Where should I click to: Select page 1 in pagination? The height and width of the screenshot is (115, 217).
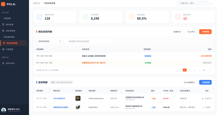click(x=185, y=70)
